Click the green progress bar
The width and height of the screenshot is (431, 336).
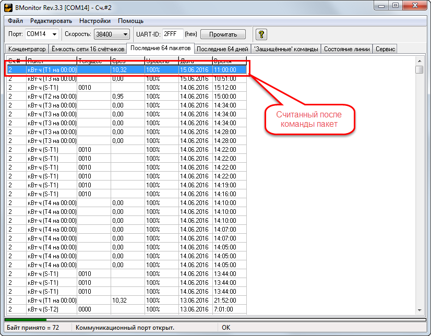[26, 319]
